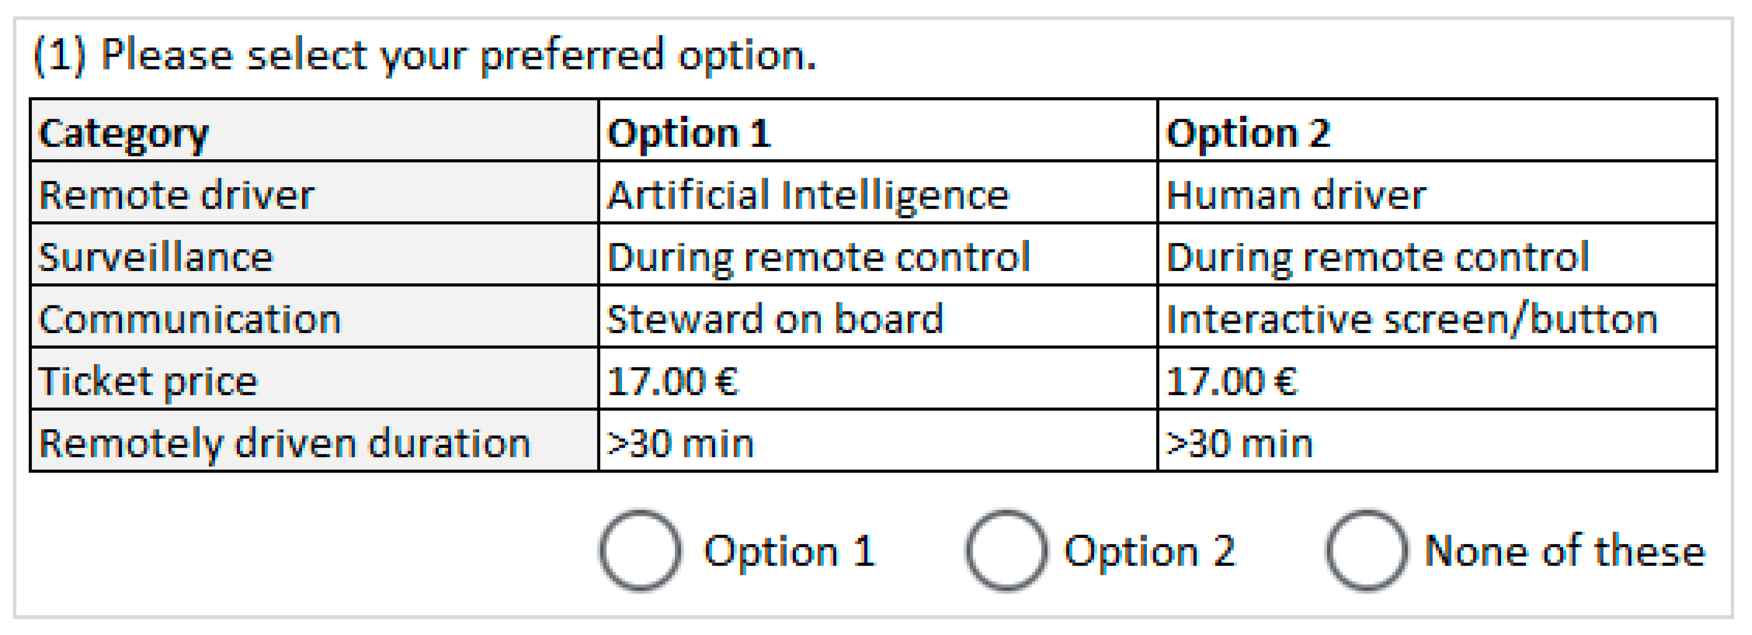Click the Category header cell
1752x635 pixels.
124,133
